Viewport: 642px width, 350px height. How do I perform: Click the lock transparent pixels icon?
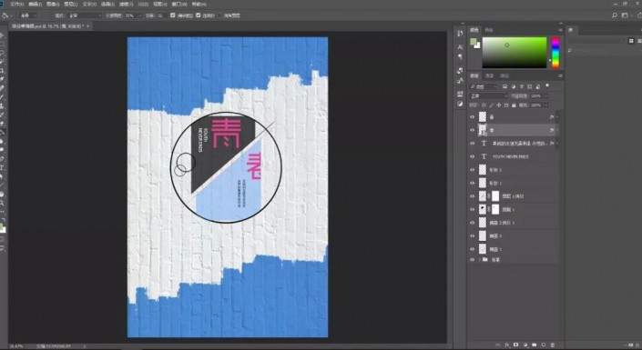click(x=484, y=105)
